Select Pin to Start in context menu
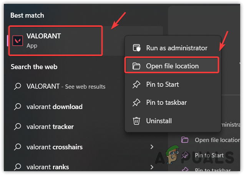Viewport: 244px width, 175px height. 173,84
